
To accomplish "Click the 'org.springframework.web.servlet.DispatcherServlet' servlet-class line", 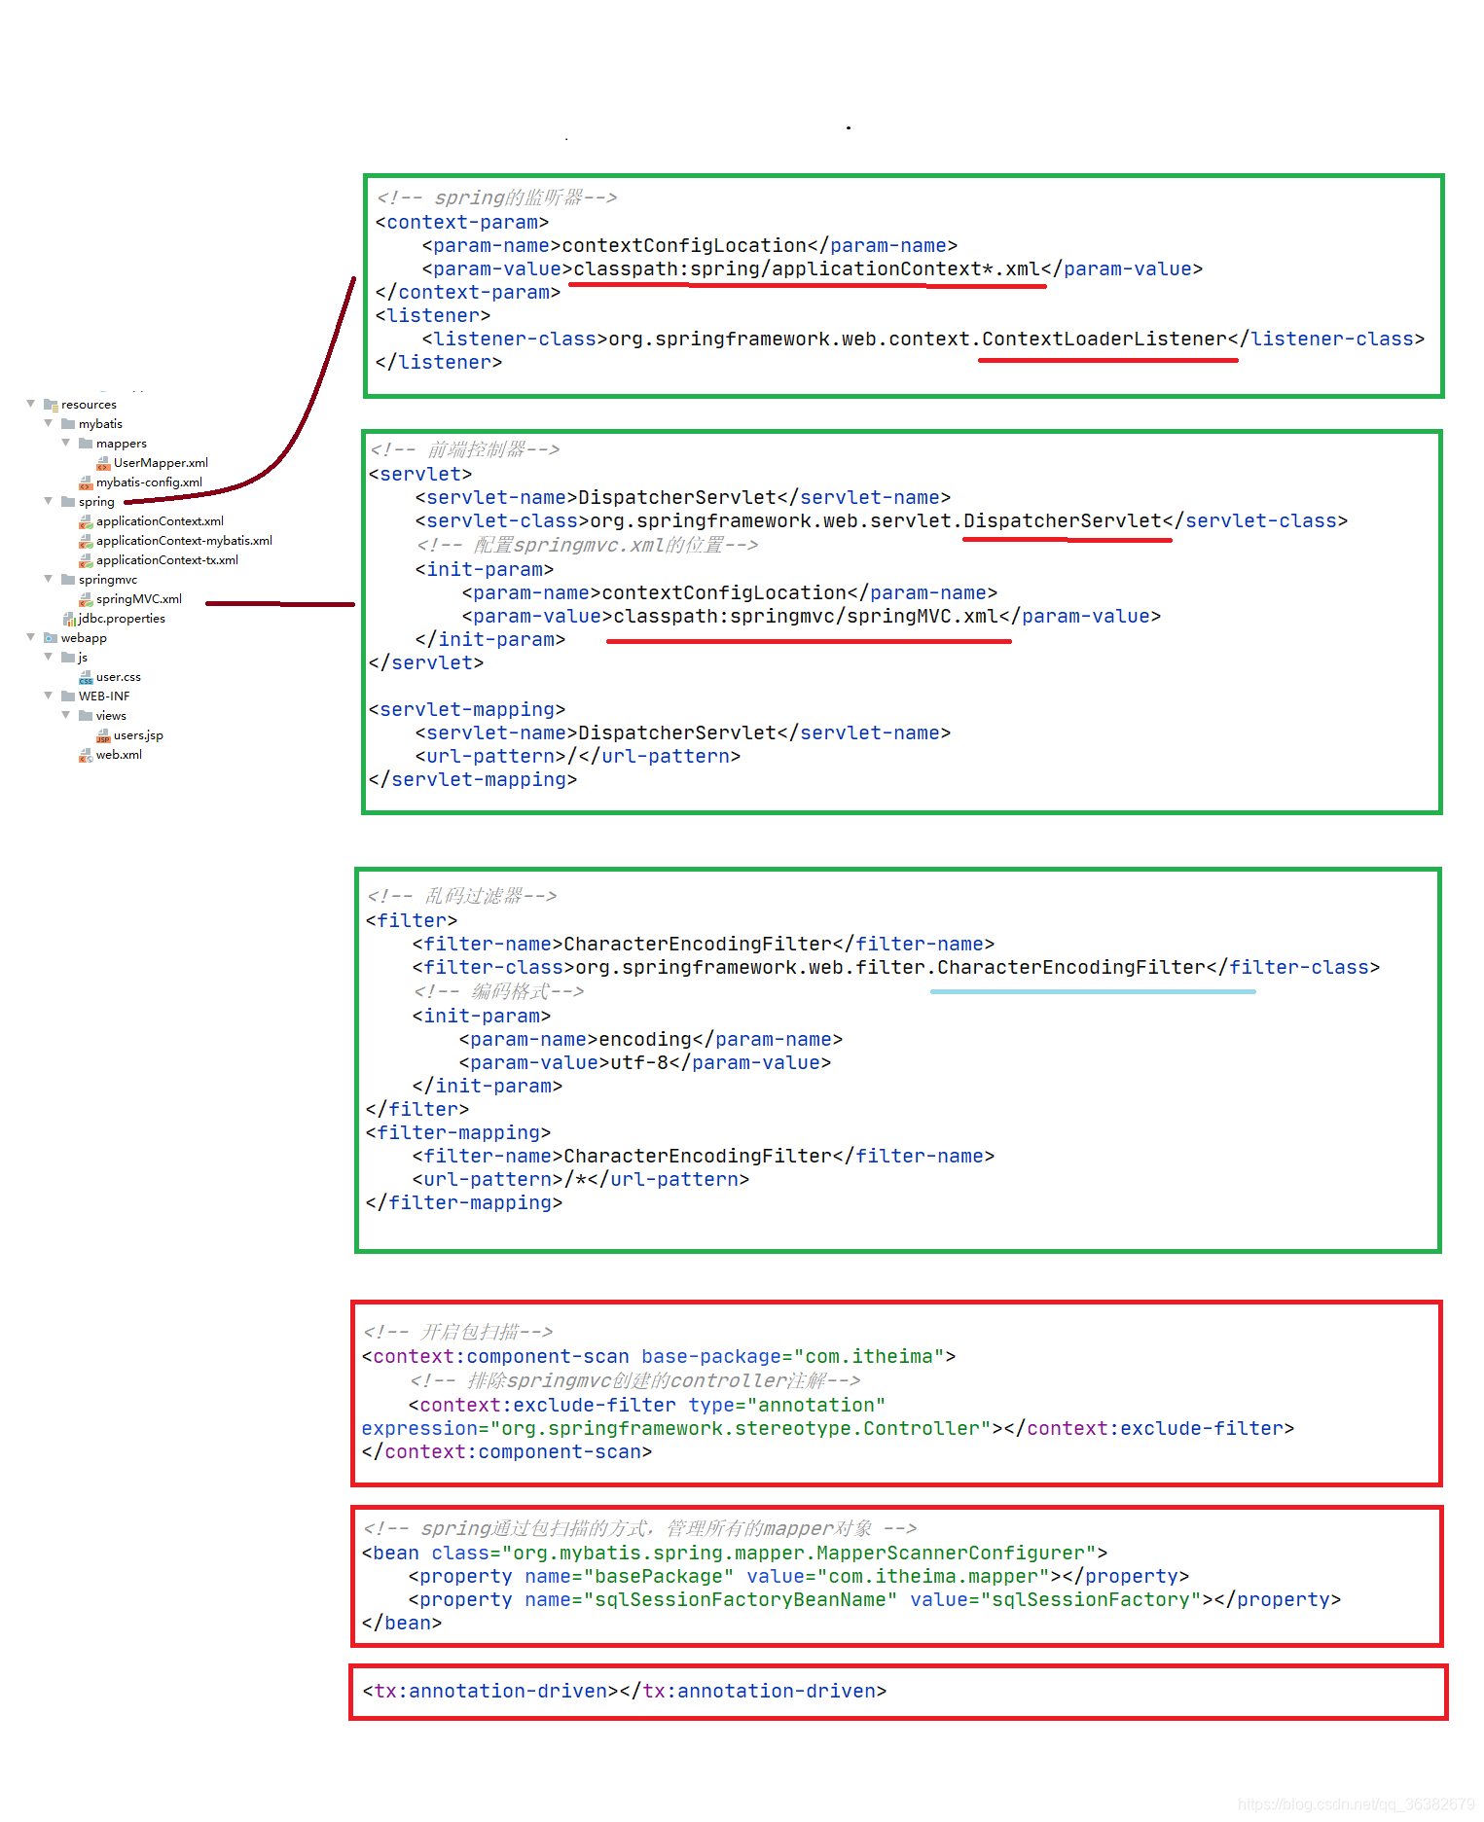I will click(x=882, y=521).
